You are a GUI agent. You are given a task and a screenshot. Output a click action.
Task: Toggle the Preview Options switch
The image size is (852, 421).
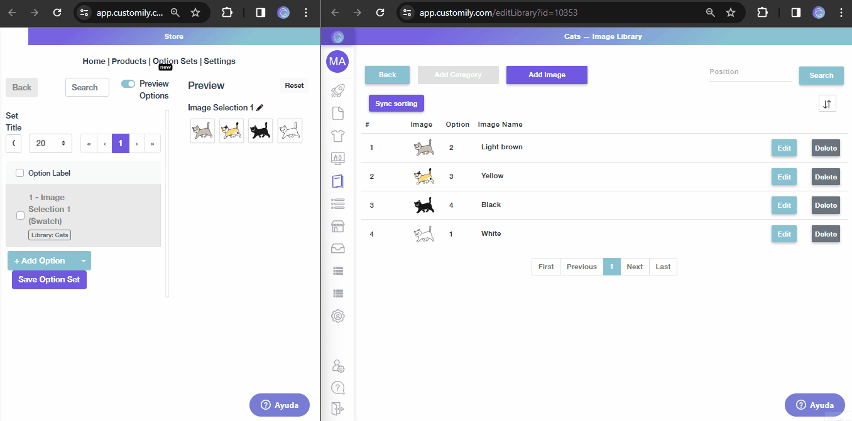coord(128,83)
